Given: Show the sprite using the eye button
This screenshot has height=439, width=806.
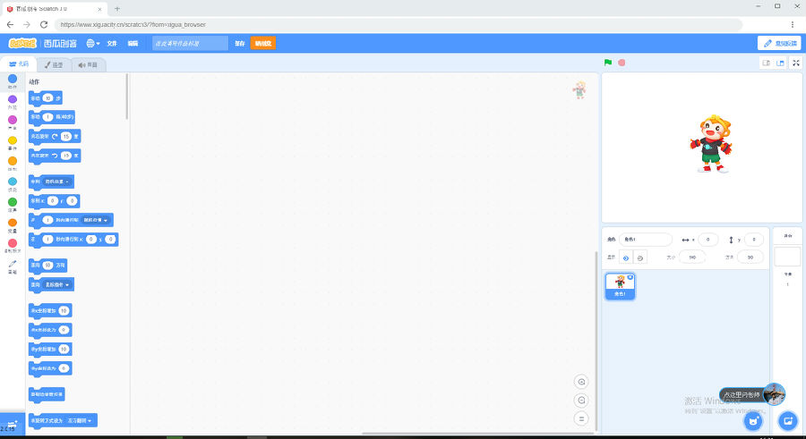Looking at the screenshot, I should pos(626,257).
